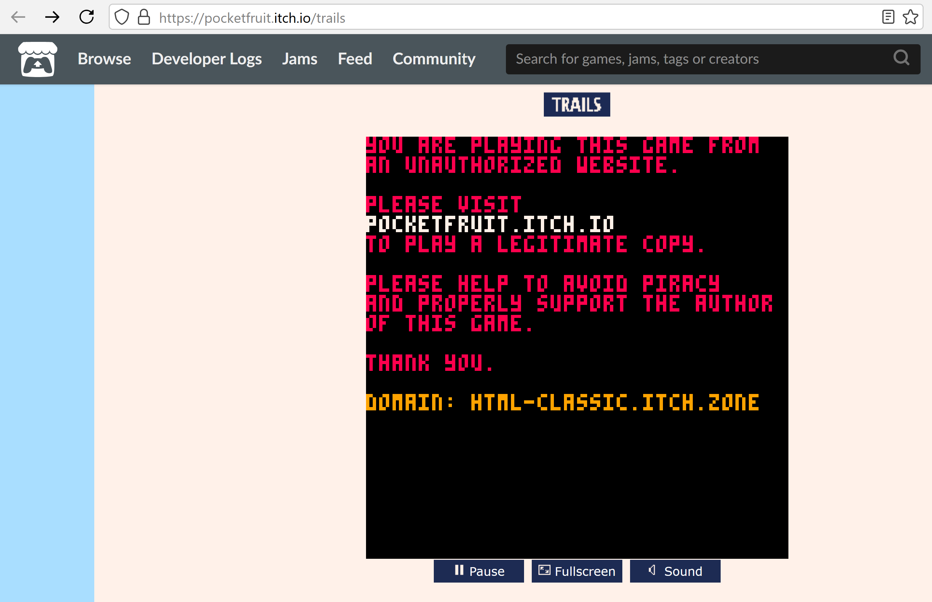
Task: Open itch.io home via the logo icon
Action: 38,59
